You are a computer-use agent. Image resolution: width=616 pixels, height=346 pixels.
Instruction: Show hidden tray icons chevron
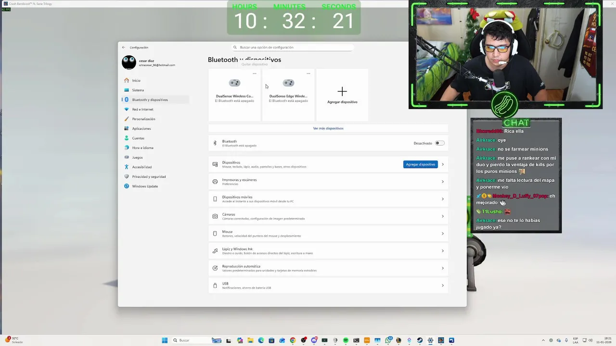pos(543,340)
